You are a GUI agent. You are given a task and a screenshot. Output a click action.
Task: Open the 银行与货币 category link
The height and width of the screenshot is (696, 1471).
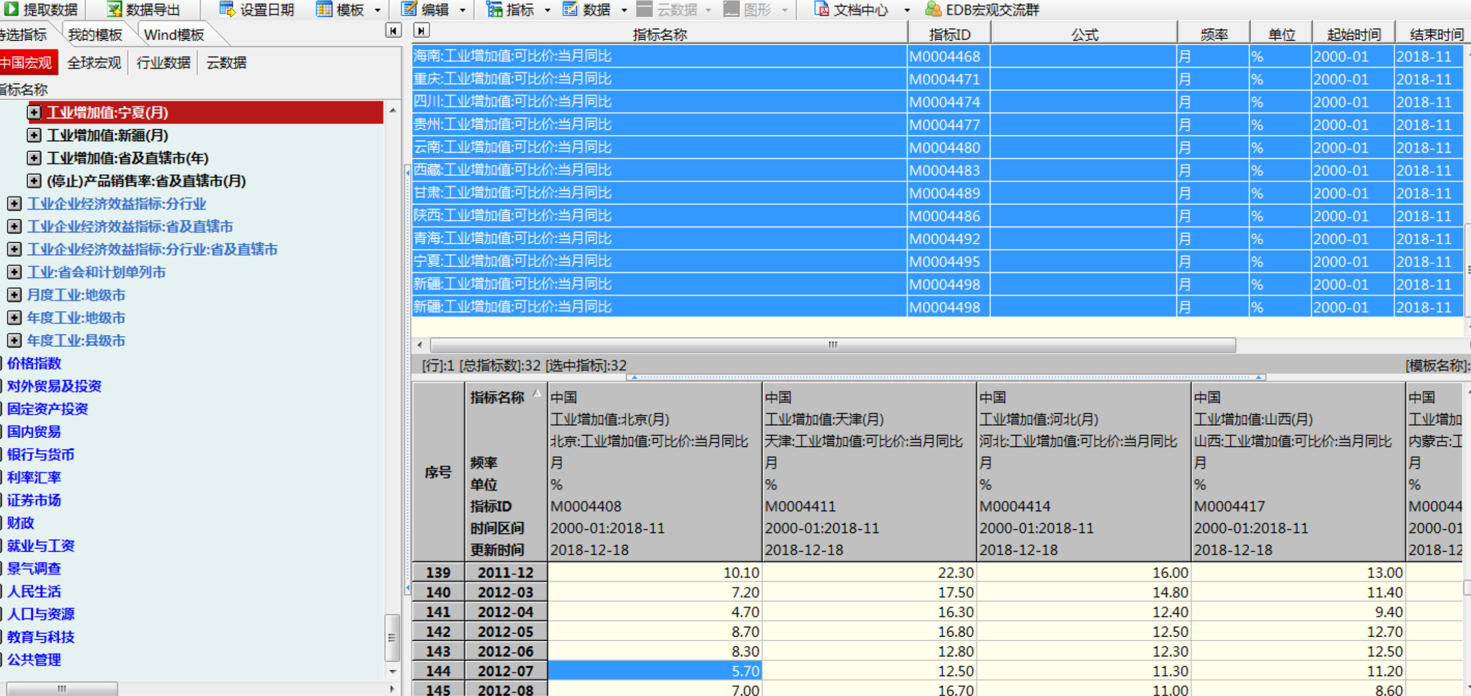click(x=41, y=455)
